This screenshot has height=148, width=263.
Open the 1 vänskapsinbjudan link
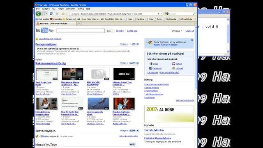[153, 94]
